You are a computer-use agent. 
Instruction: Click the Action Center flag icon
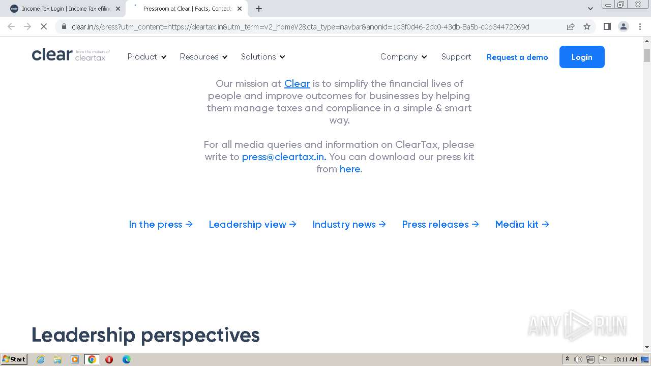point(603,359)
